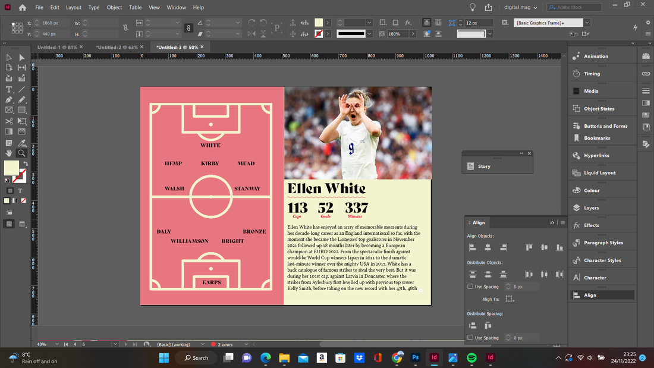Screen dimensions: 654x368
Task: Distribute objects by top edges
Action: point(473,274)
